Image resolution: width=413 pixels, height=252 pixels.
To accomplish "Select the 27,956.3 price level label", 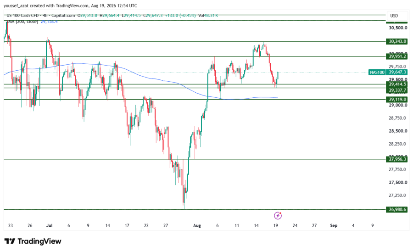I will pos(397,159).
